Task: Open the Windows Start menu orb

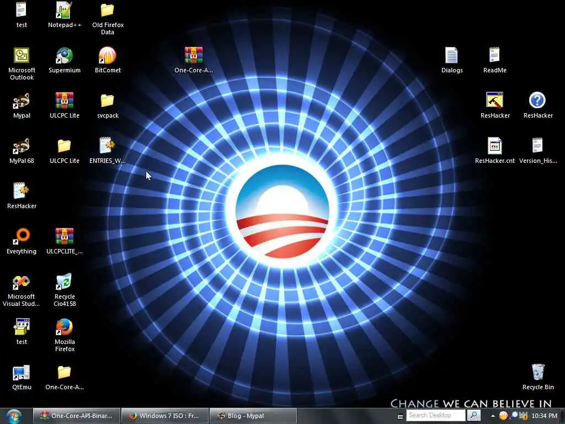Action: click(14, 416)
